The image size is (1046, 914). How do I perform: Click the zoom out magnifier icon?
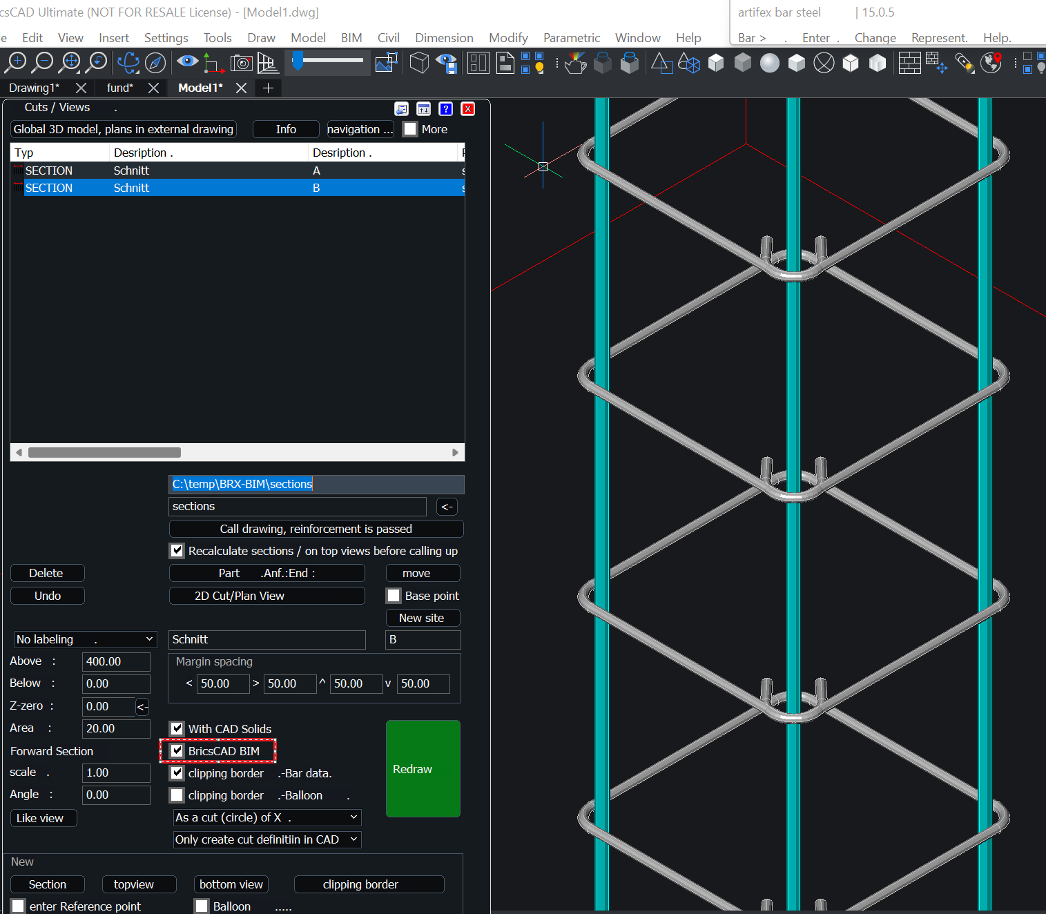(43, 63)
